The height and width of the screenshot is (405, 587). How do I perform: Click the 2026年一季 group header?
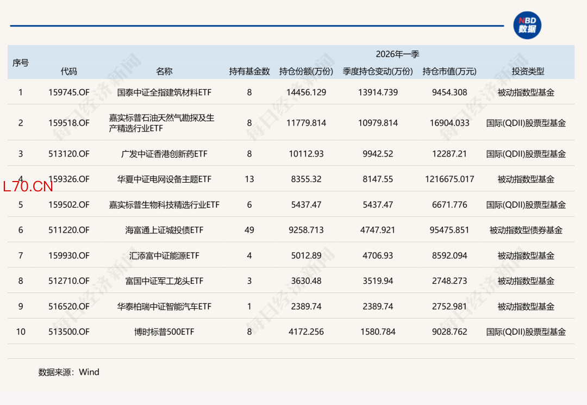click(397, 54)
